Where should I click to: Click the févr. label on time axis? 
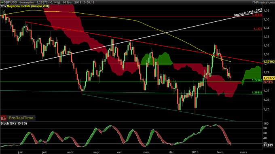(x=220, y=152)
